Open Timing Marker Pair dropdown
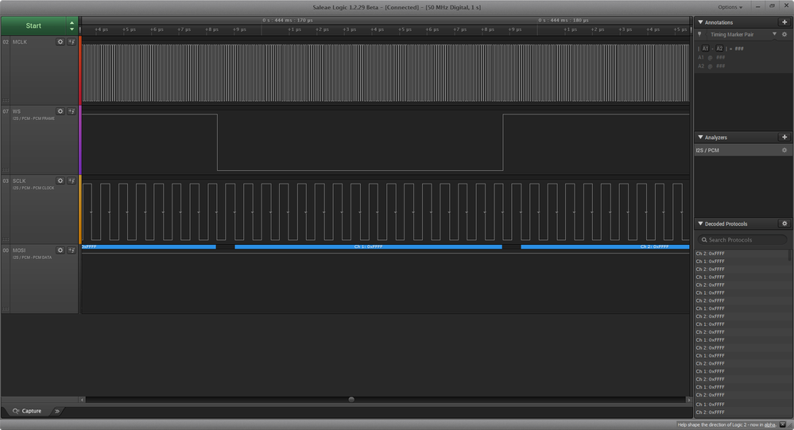 tap(774, 34)
